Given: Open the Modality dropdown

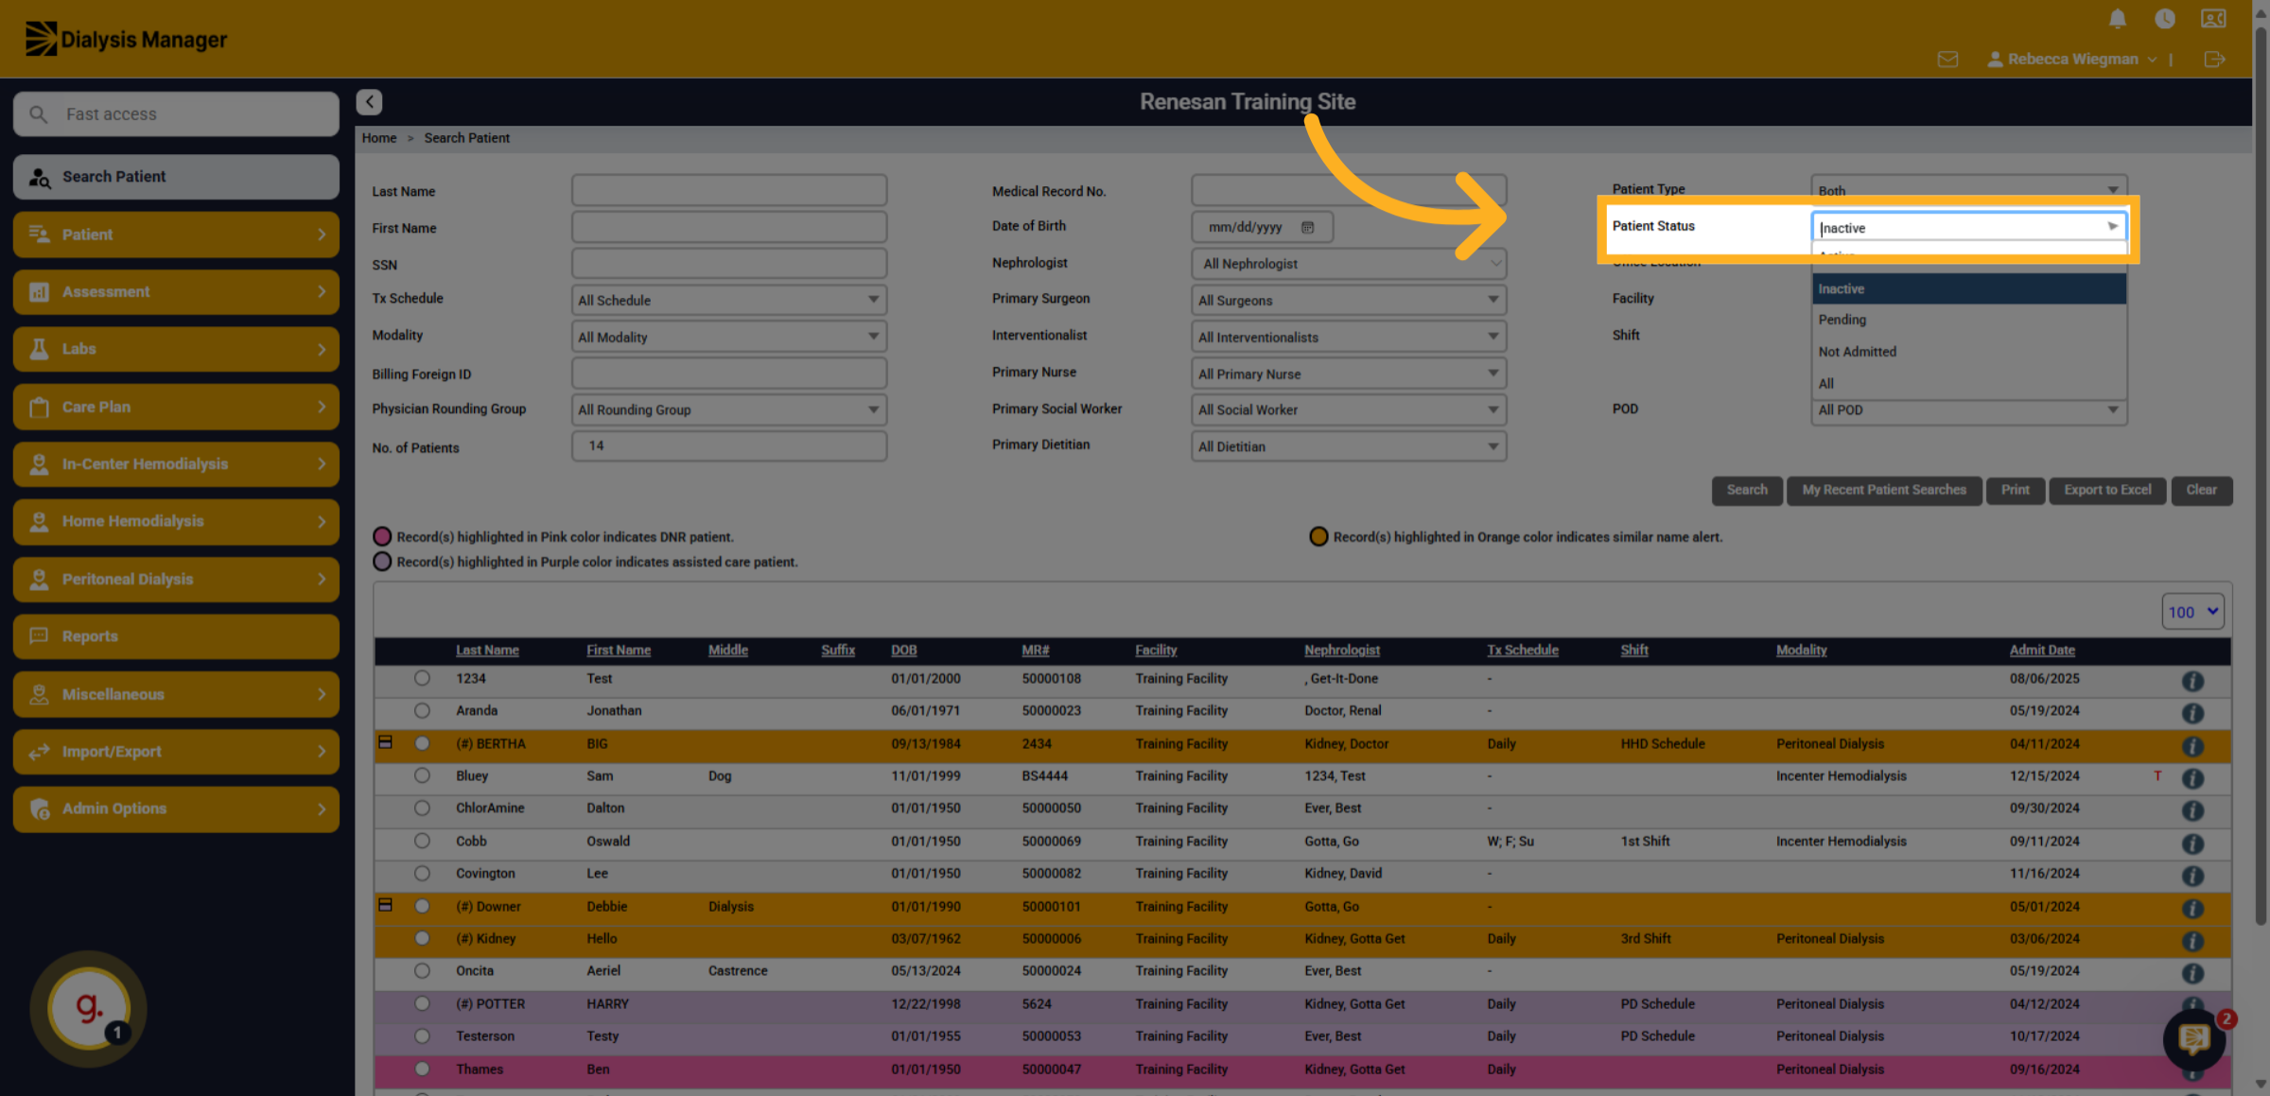Looking at the screenshot, I should (x=728, y=337).
